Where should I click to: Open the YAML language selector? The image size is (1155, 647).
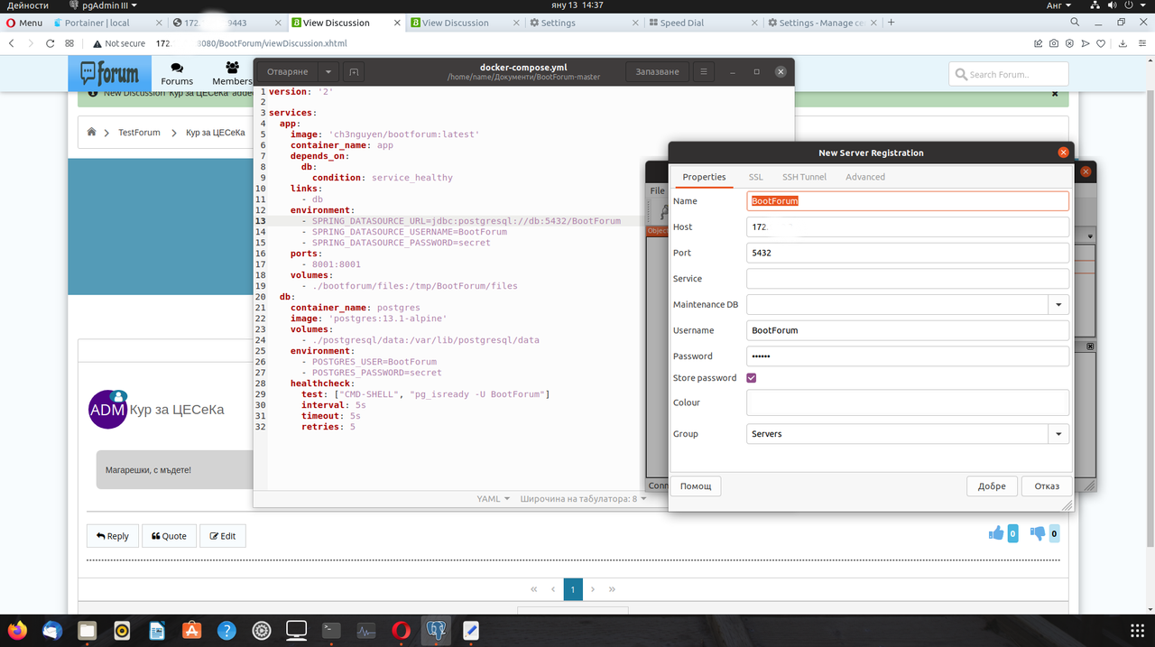(494, 498)
